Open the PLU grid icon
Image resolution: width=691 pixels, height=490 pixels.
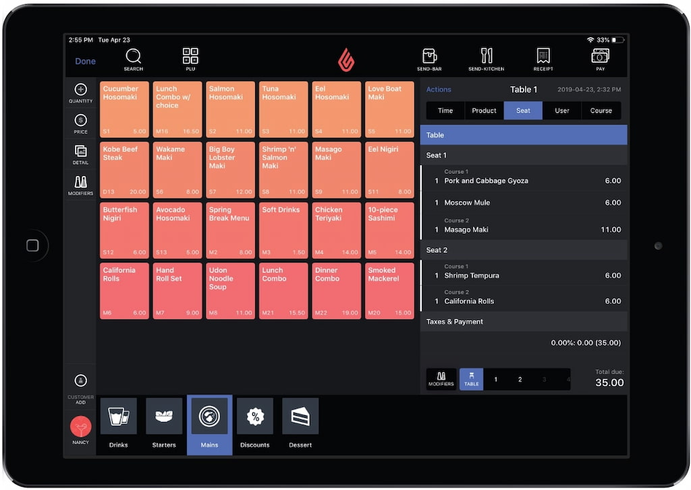(190, 59)
